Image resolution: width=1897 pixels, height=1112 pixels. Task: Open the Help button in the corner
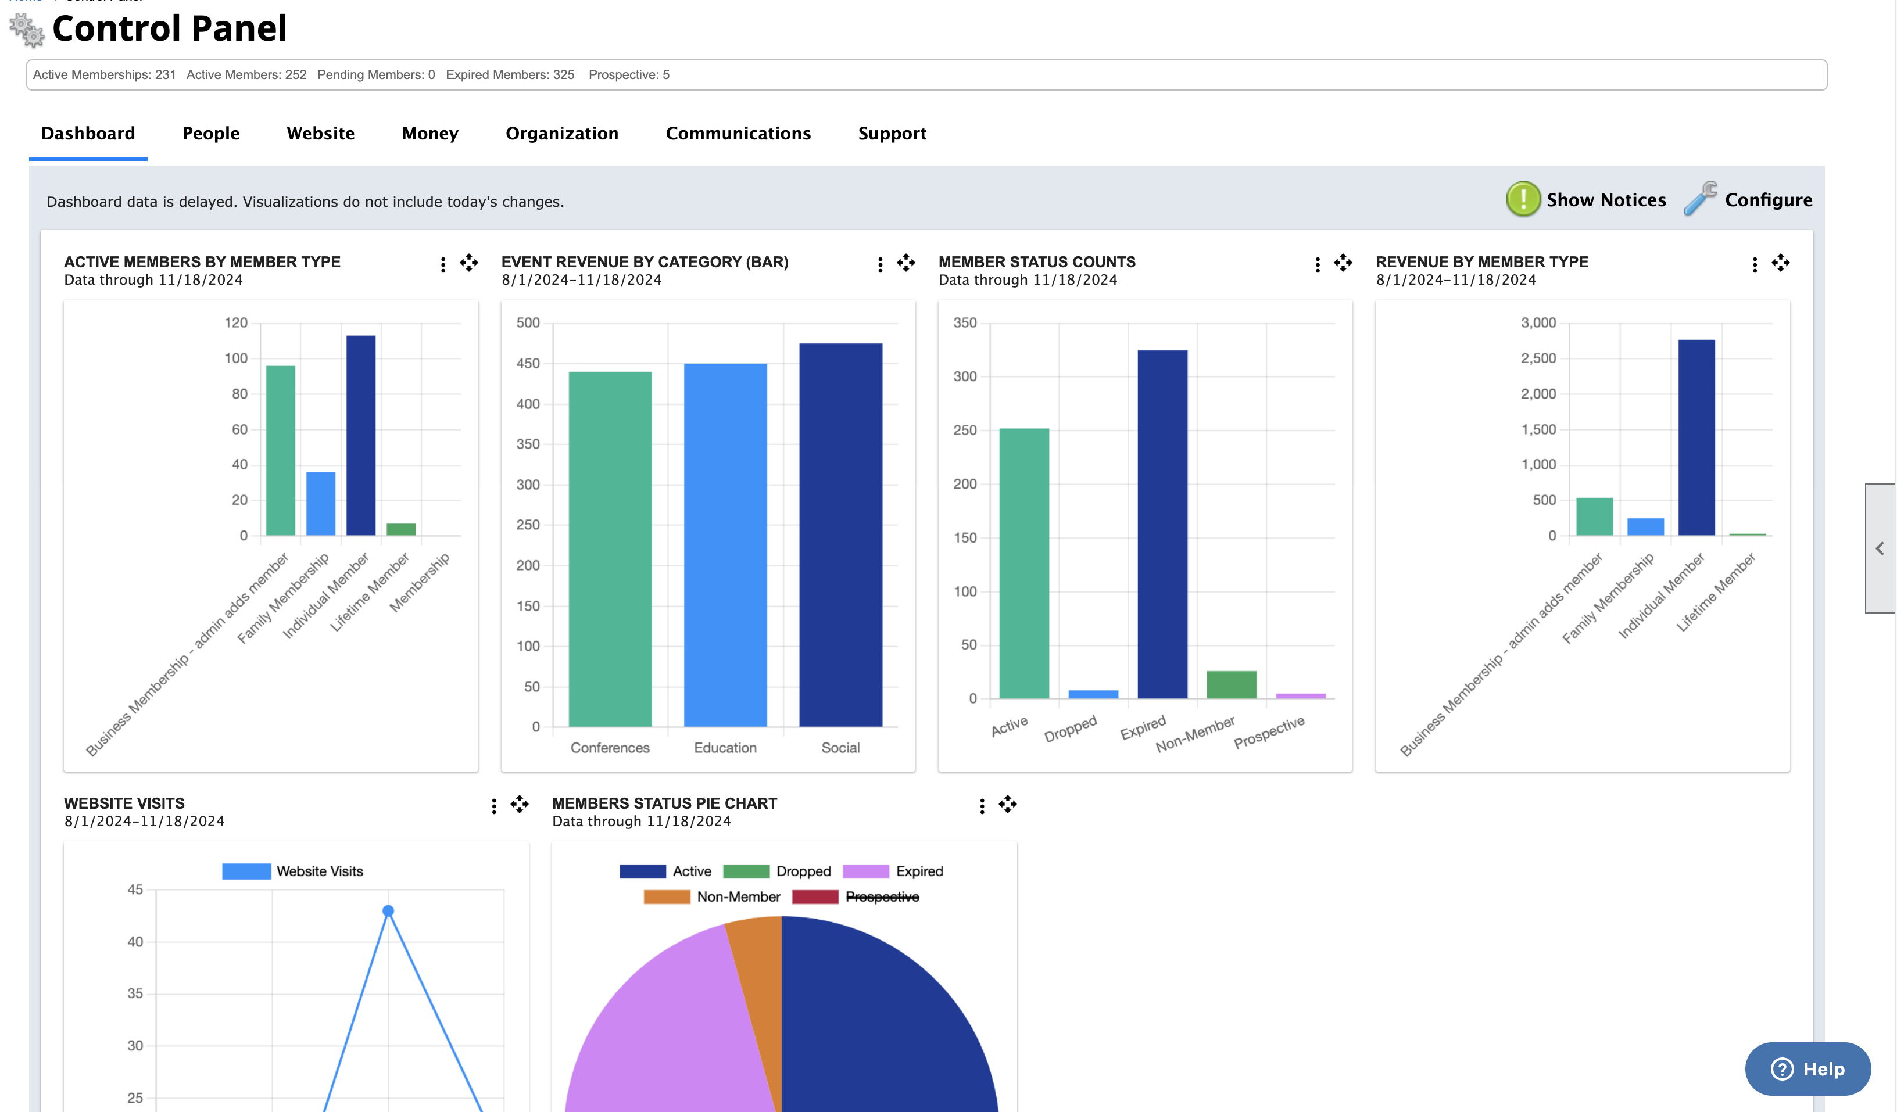click(1808, 1068)
